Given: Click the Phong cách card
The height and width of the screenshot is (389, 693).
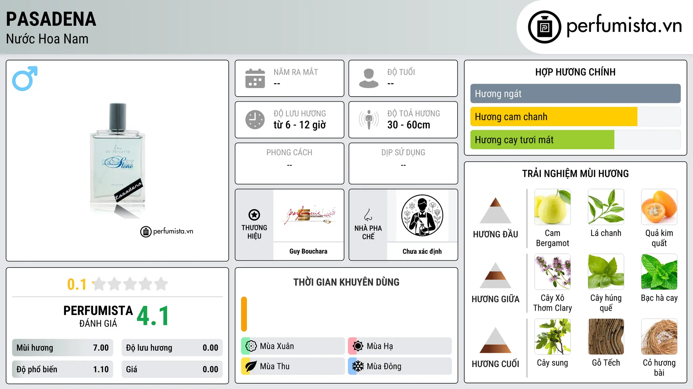Looking at the screenshot, I should (289, 163).
